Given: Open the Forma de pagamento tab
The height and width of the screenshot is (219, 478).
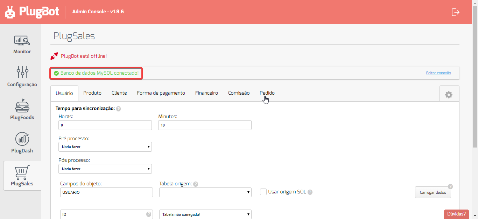Looking at the screenshot, I should [x=161, y=93].
